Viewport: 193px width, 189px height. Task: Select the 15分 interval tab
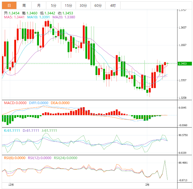[68, 5]
